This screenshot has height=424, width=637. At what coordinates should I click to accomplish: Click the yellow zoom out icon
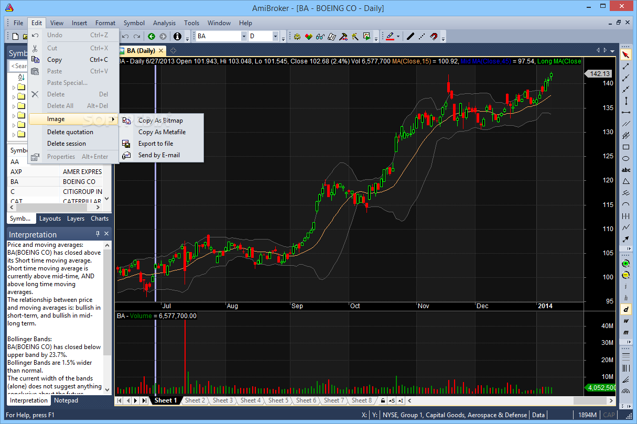coord(626,275)
